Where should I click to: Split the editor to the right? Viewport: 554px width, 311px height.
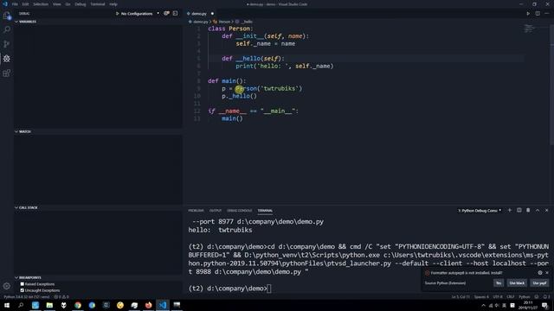(538, 14)
